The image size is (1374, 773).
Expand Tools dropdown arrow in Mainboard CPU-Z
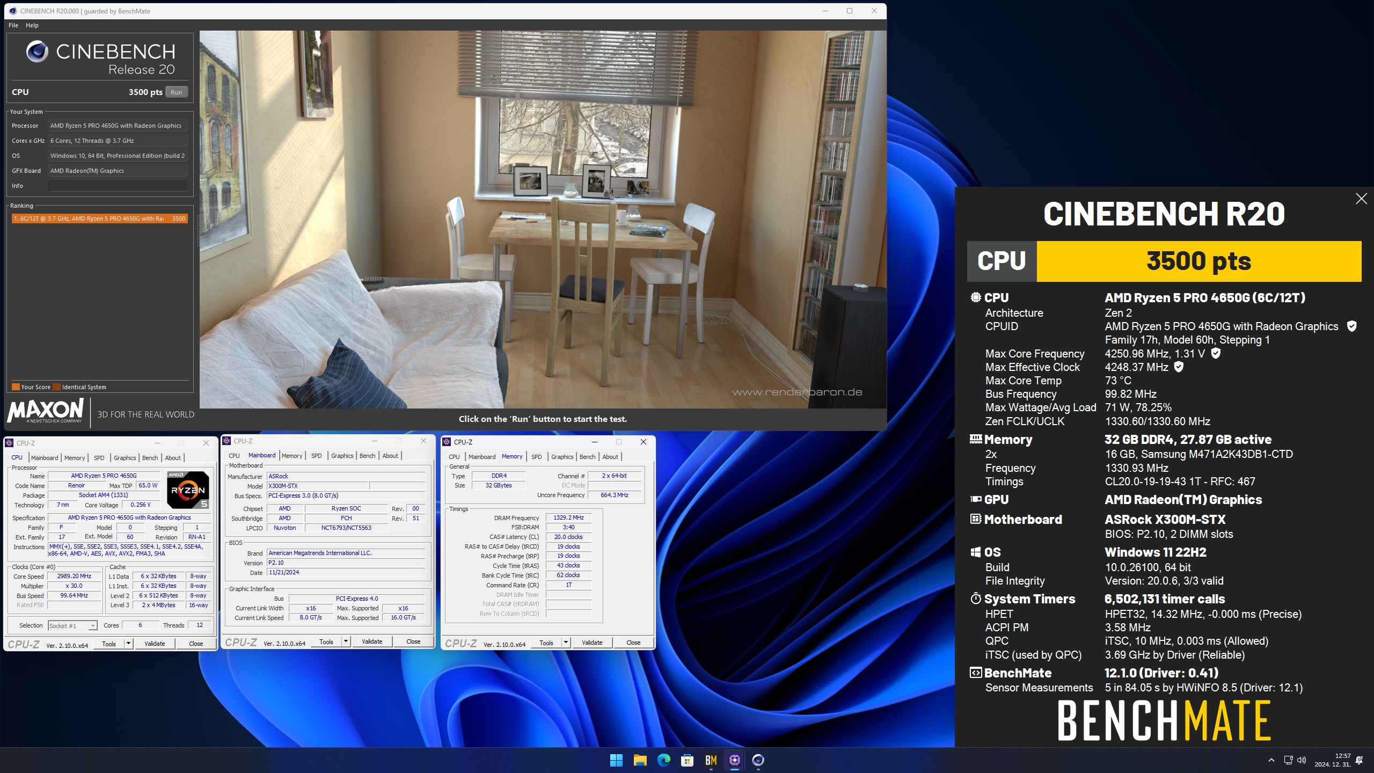point(346,641)
